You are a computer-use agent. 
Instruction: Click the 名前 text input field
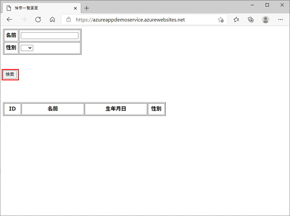(50, 35)
